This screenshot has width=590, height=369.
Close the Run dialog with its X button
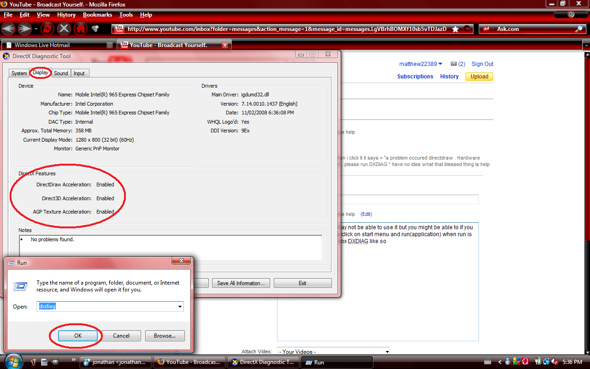pos(181,261)
